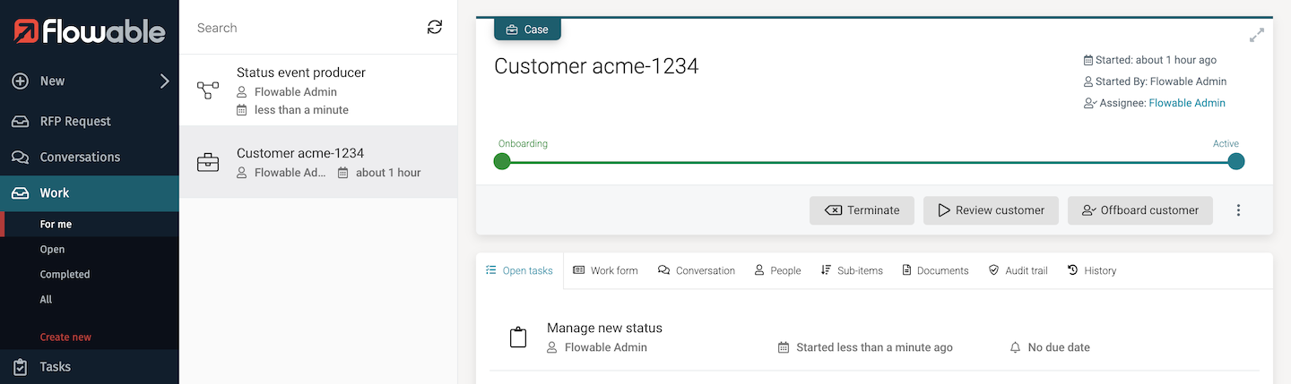Expand the New menu chevron

coord(164,81)
